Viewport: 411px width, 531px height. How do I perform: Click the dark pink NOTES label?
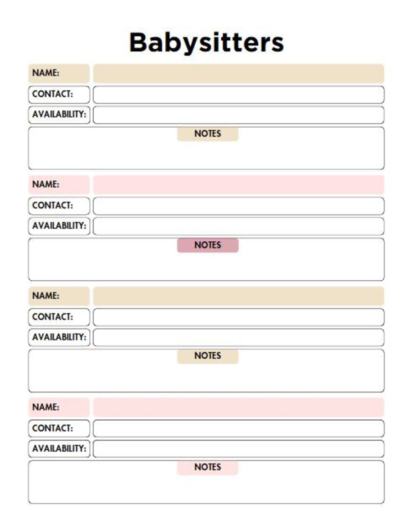(208, 245)
